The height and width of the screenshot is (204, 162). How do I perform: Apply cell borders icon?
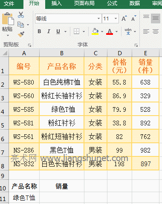[76, 31]
